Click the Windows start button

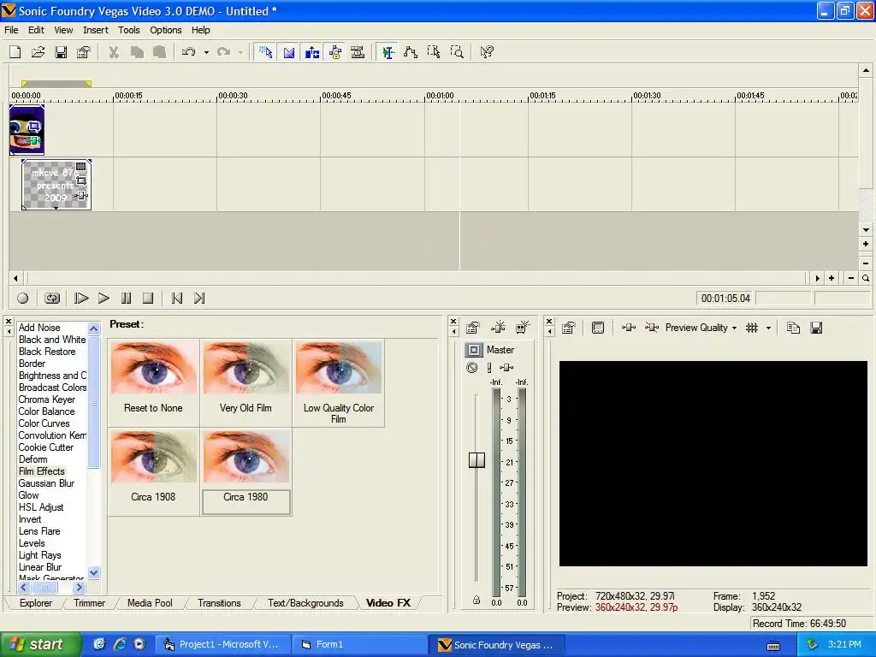(x=39, y=644)
